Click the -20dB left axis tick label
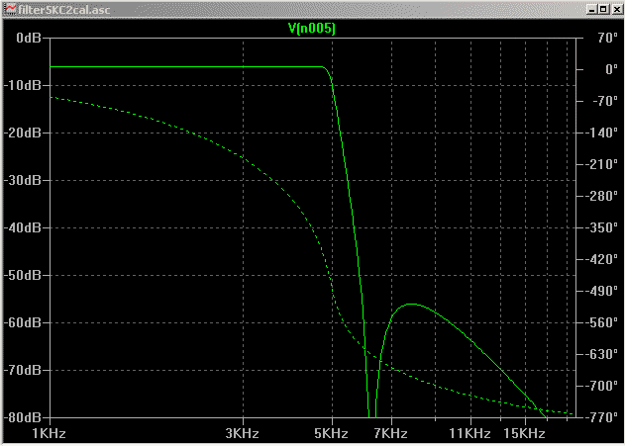625x446 pixels. (24, 133)
